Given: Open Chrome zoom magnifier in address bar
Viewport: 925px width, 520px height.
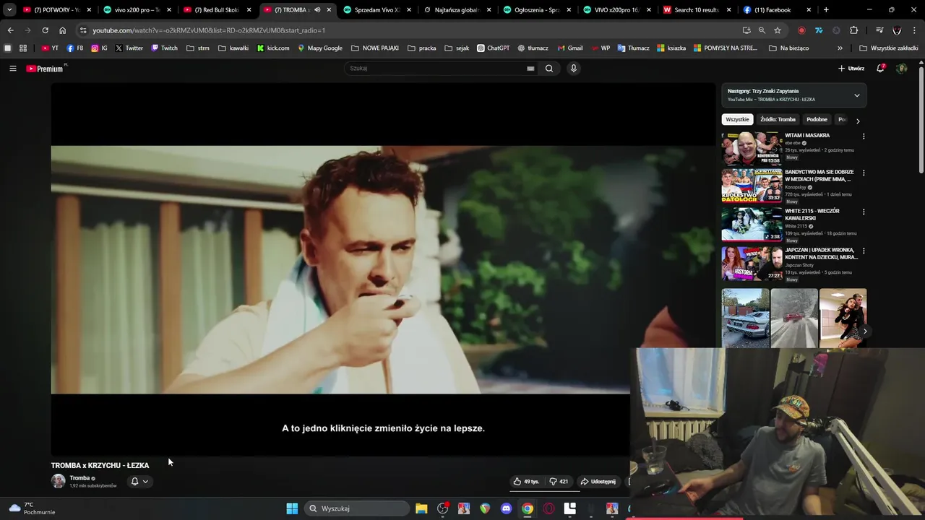Looking at the screenshot, I should click(x=762, y=30).
